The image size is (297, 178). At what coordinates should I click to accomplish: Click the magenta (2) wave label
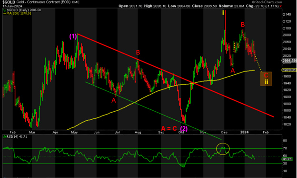click(184, 129)
